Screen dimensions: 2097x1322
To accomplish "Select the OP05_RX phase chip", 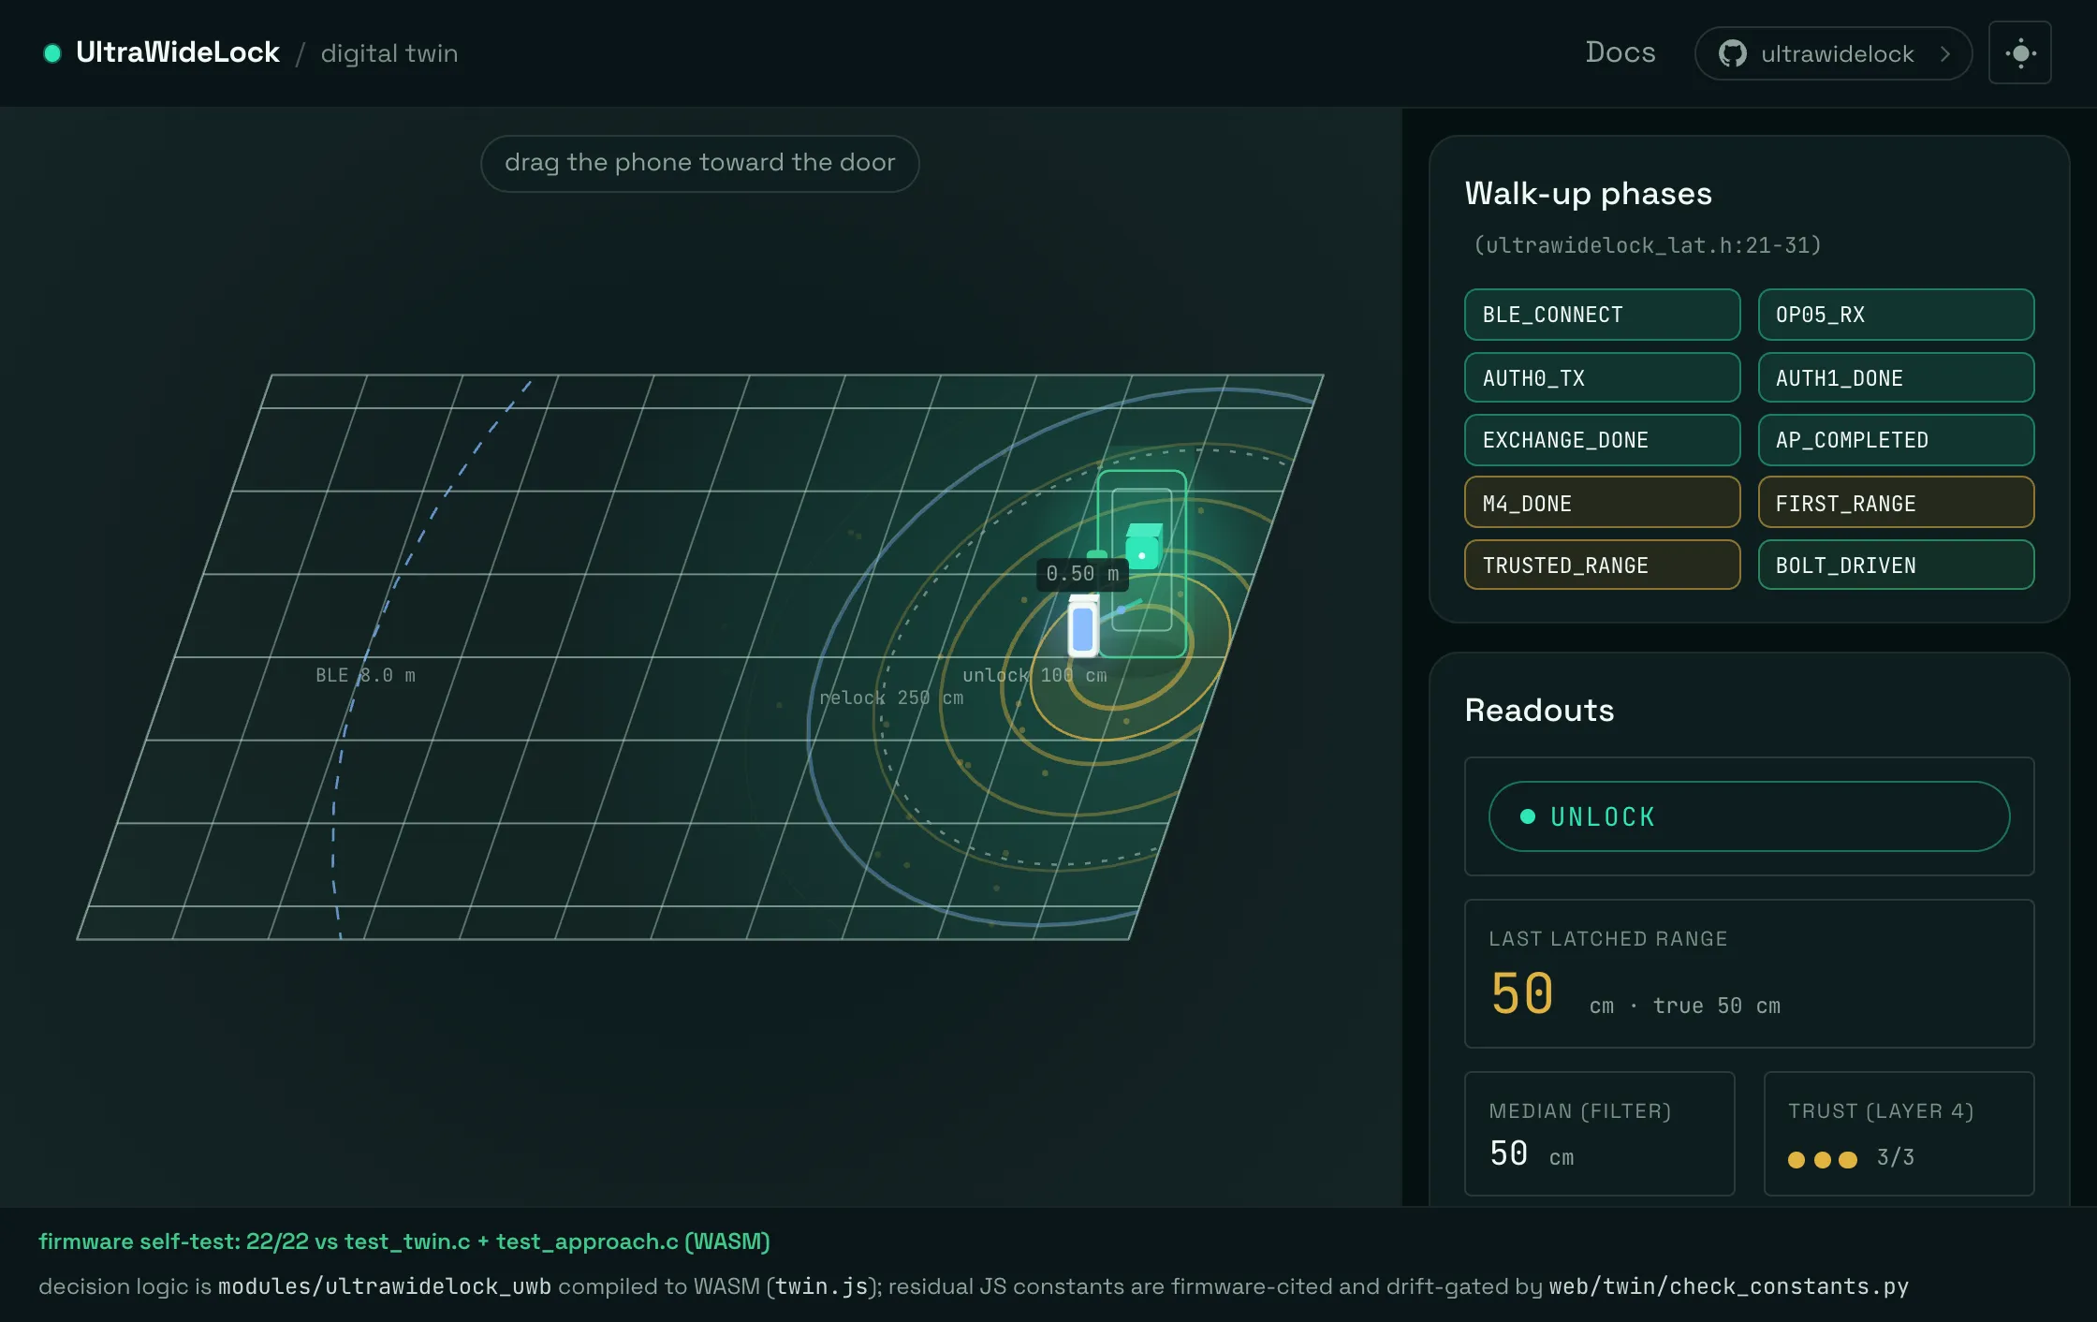I will tap(1896, 315).
